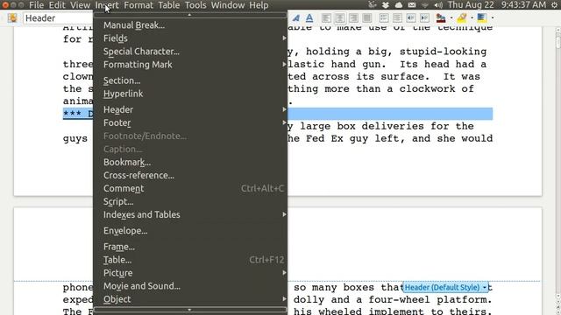Open the Help menu

[259, 5]
